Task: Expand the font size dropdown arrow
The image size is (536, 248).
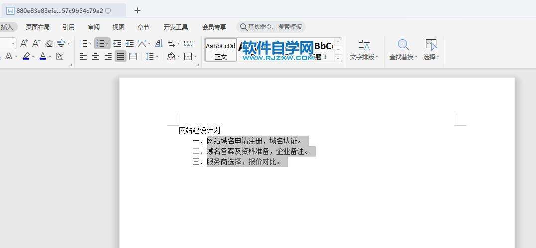Action: point(13,43)
